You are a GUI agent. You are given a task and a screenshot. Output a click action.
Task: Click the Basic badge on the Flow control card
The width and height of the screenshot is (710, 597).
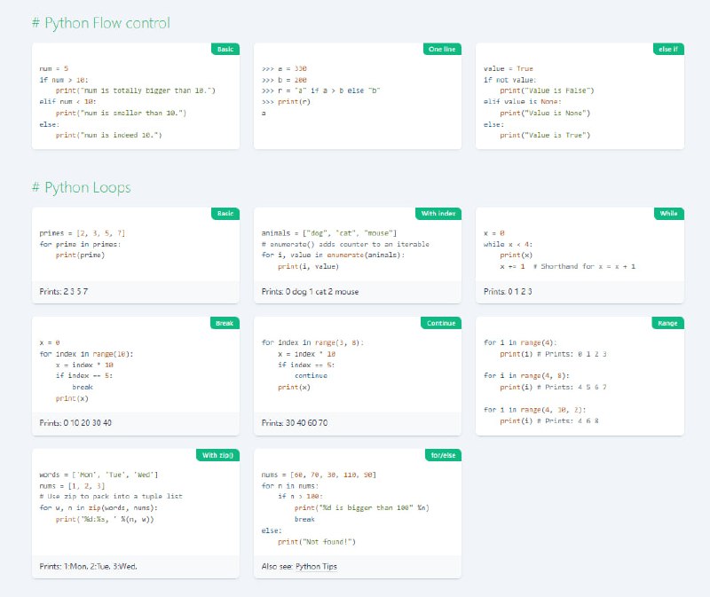point(225,50)
